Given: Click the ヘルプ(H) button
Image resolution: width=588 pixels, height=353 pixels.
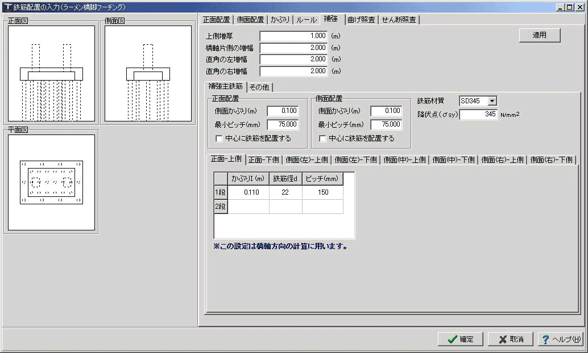Looking at the screenshot, I should (x=561, y=339).
